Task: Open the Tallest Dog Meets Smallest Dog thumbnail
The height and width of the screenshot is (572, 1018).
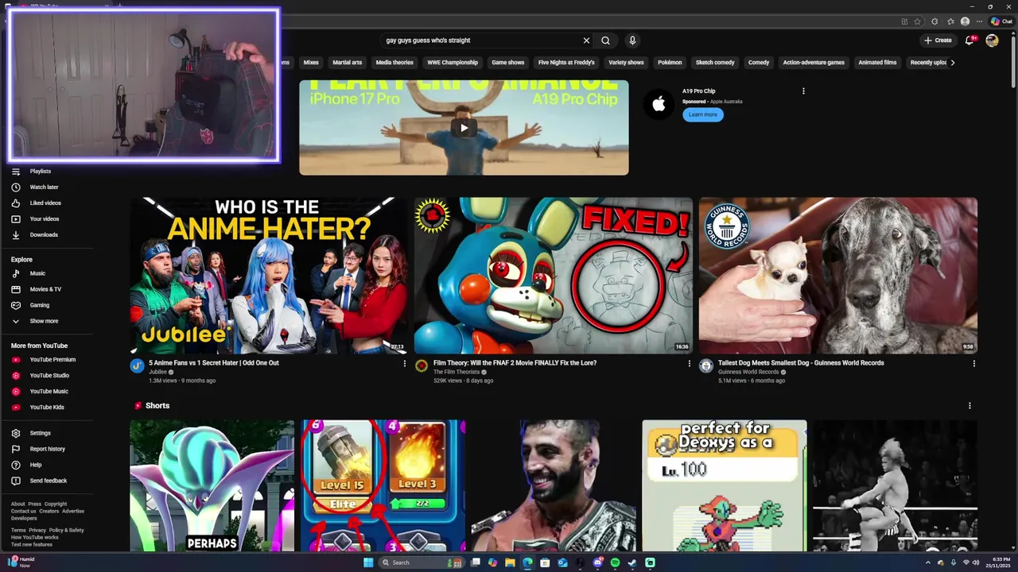Action: tap(838, 275)
